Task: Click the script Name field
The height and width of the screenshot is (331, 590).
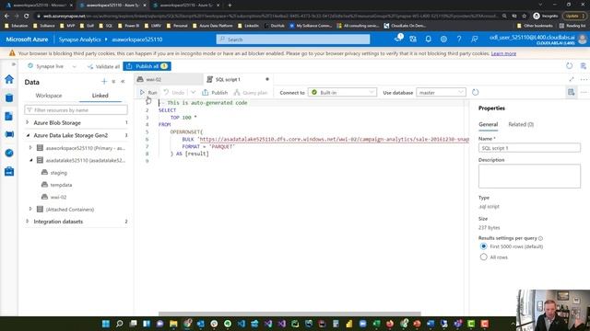Action: 529,148
